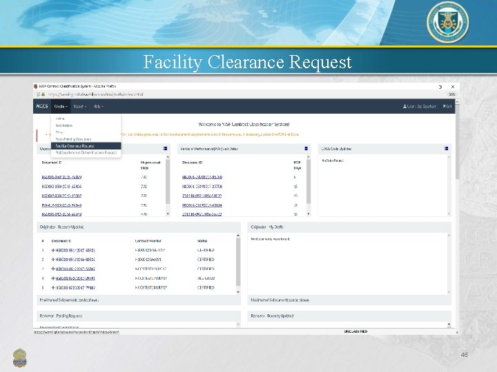The height and width of the screenshot is (372, 497).
Task: Click the NCCS brand logo link
Action: [42, 106]
